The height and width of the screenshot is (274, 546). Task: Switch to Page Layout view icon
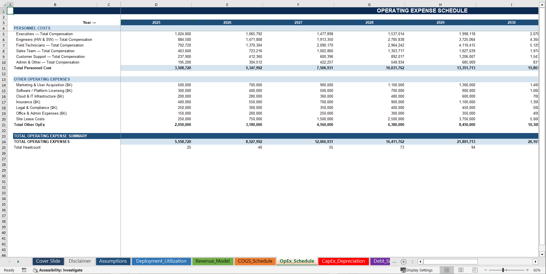pos(461,270)
